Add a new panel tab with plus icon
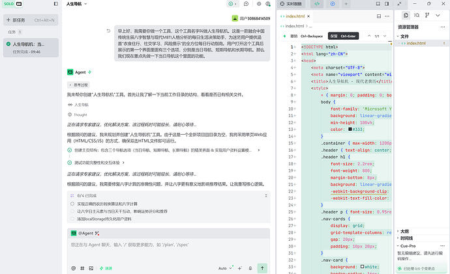The height and width of the screenshot is (274, 450). point(346,4)
